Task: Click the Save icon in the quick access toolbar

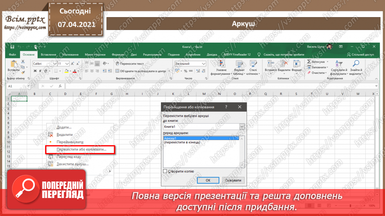Action: coord(12,47)
